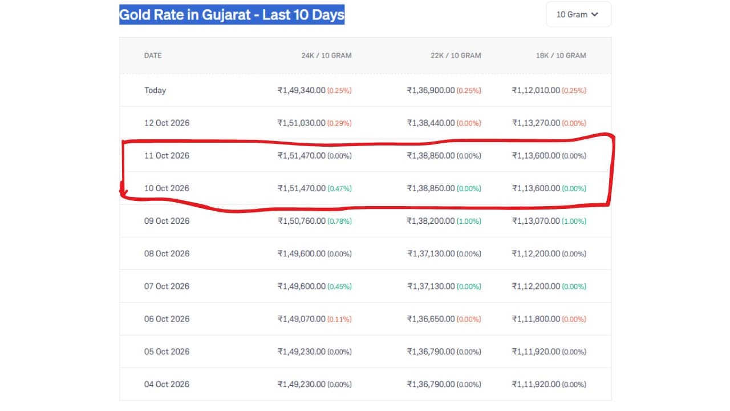Click 12 Oct 24K rate ₹1,51,030.00
The height and width of the screenshot is (411, 730).
point(302,123)
